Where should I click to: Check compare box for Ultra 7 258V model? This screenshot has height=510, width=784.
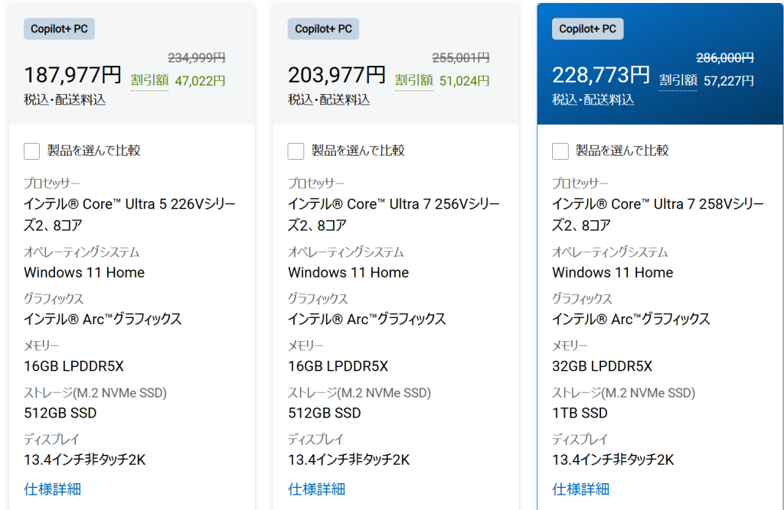pyautogui.click(x=560, y=151)
